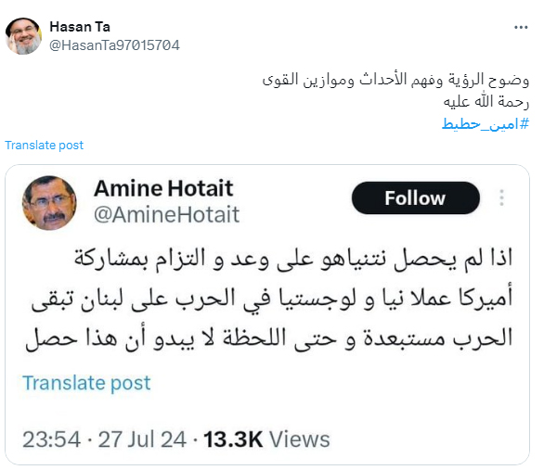This screenshot has height=470, width=544.
Task: Click Translate post inside quoted tweet
Action: pyautogui.click(x=86, y=383)
